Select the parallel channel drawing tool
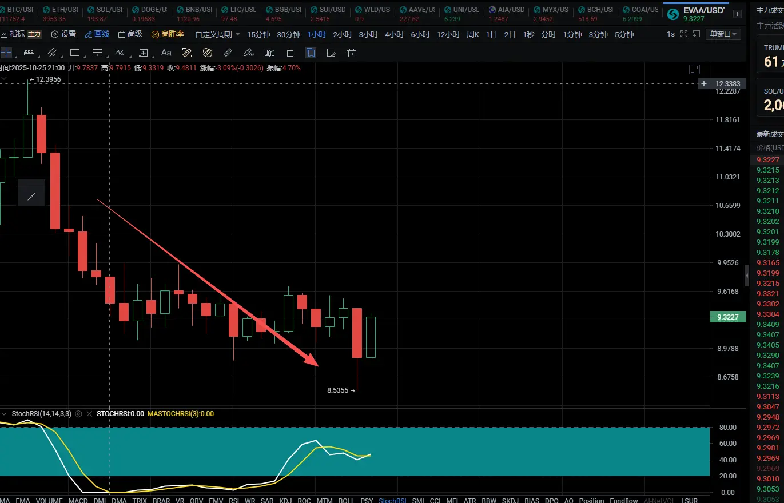 click(51, 53)
